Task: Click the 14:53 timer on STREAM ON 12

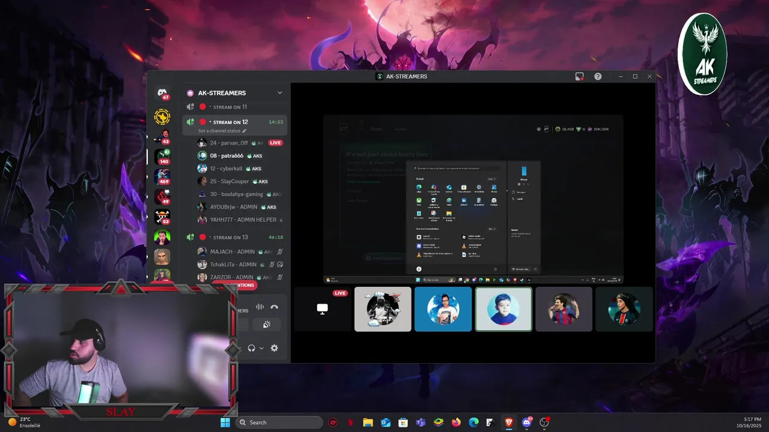Action: point(276,122)
